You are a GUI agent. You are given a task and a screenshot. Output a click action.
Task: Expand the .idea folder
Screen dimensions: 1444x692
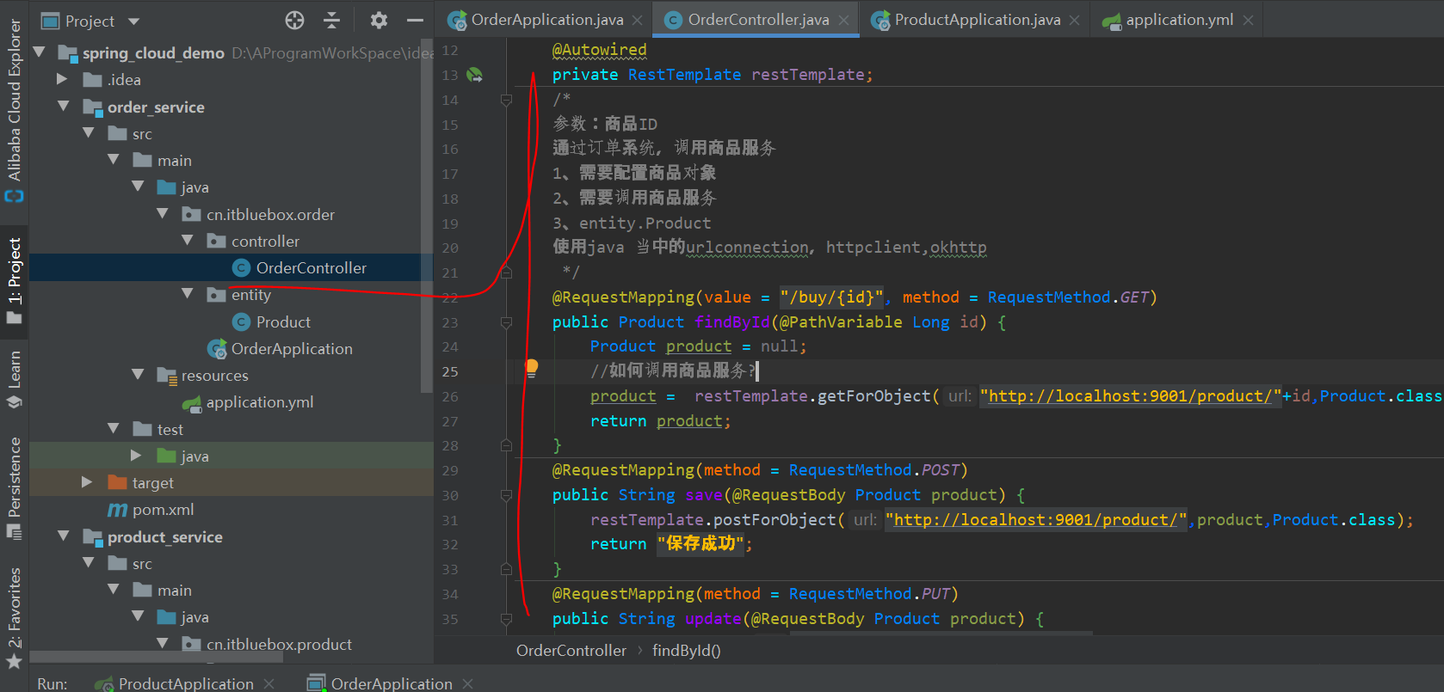tap(62, 79)
